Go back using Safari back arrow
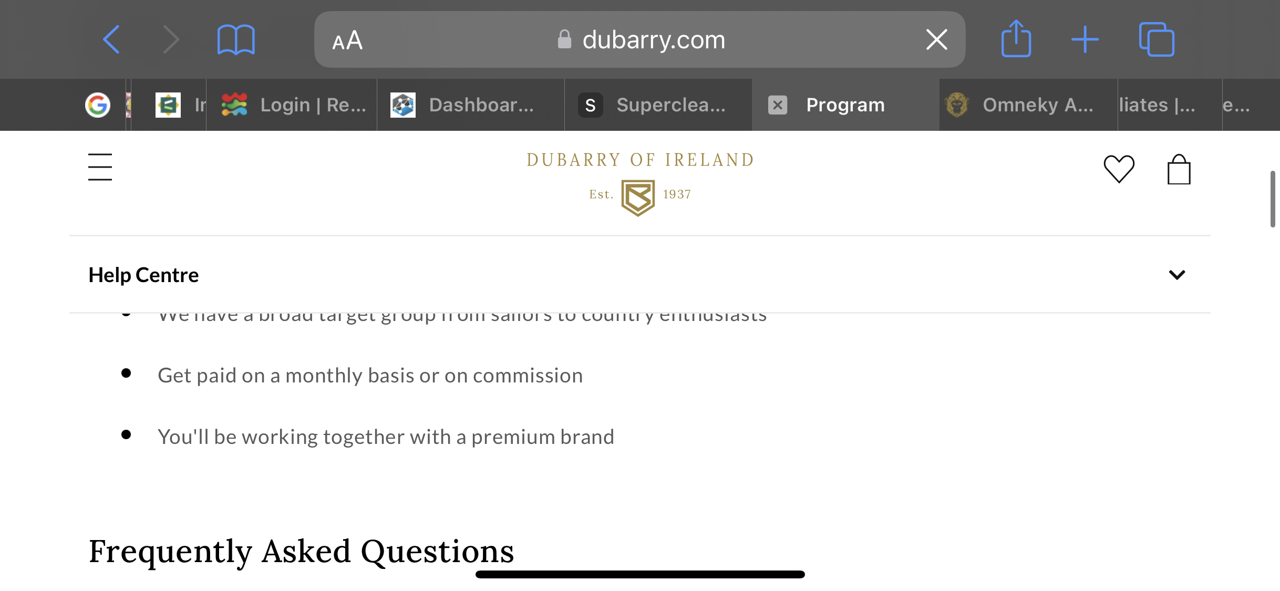Viewport: 1280px width, 591px height. (111, 39)
